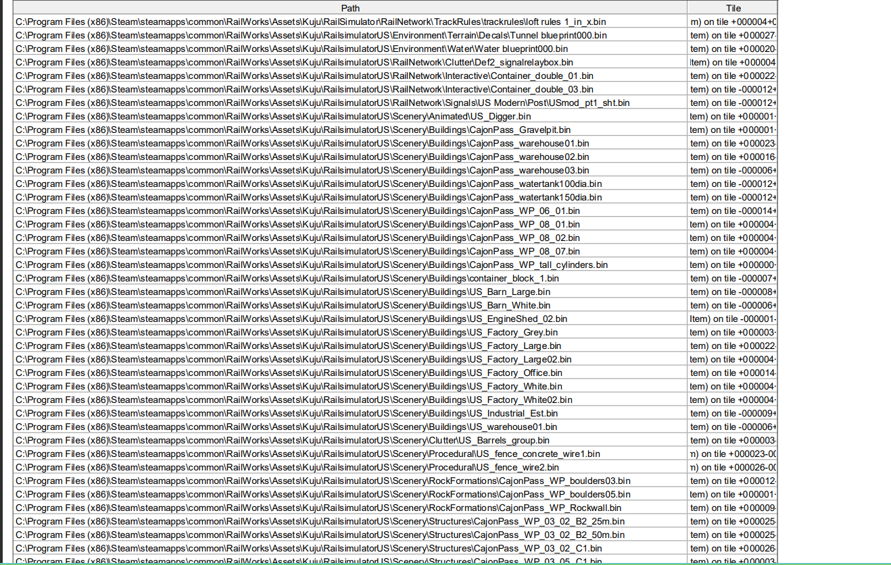The height and width of the screenshot is (565, 891).
Task: Select the 'US_EngineShed_02.bin' path row
Action: 350,319
